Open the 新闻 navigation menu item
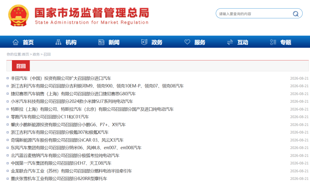 click(x=114, y=42)
